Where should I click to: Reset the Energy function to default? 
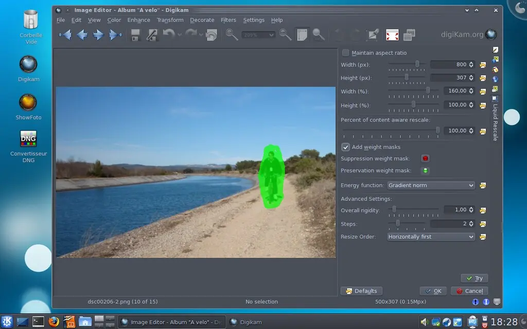click(x=483, y=186)
